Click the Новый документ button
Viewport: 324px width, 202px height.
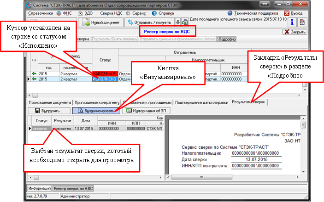[x=100, y=22]
